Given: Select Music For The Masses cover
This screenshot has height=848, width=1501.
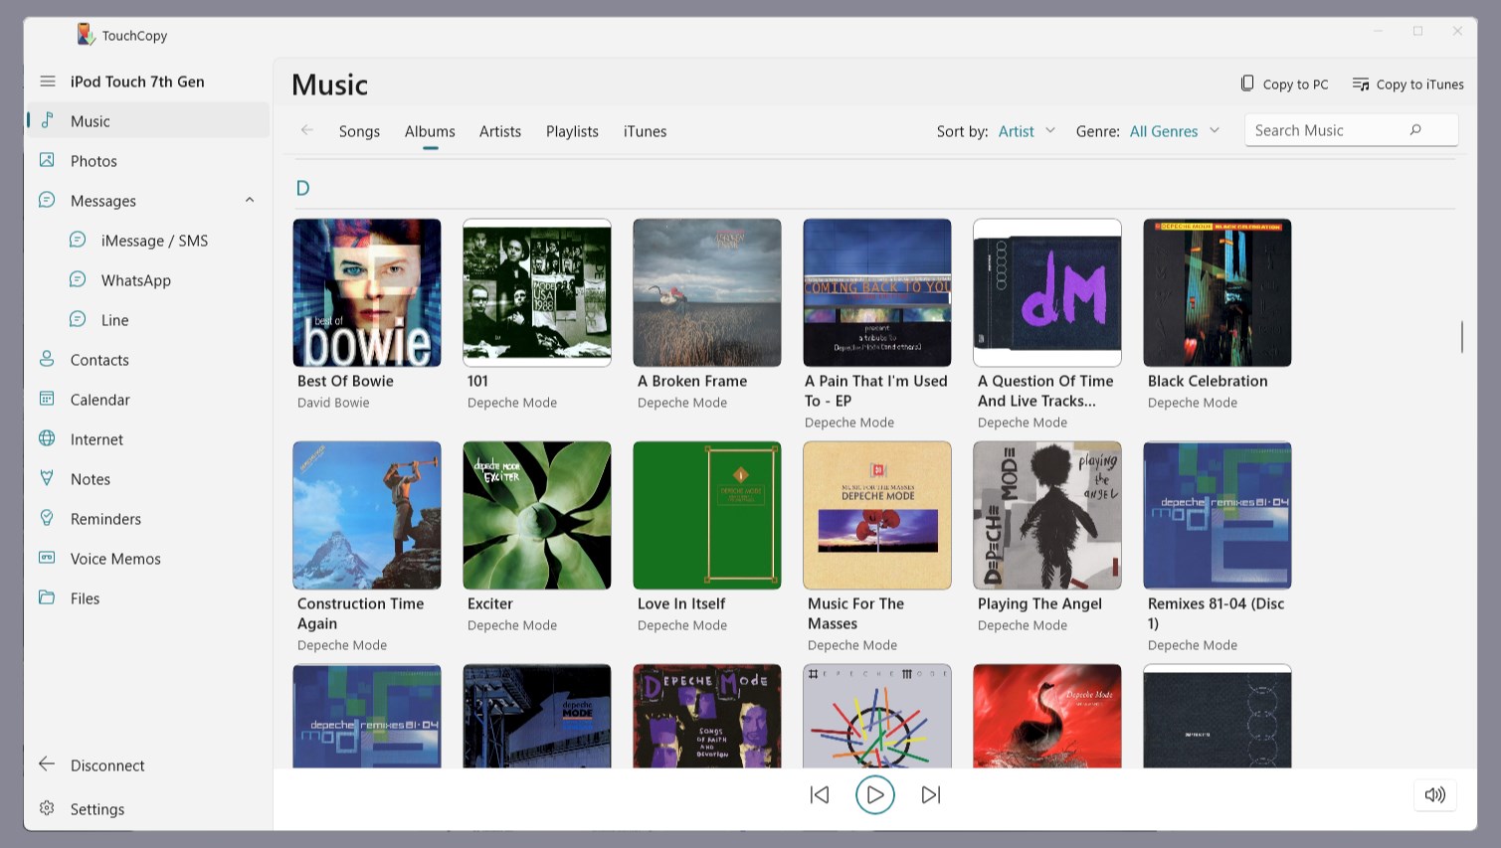Looking at the screenshot, I should (x=877, y=516).
